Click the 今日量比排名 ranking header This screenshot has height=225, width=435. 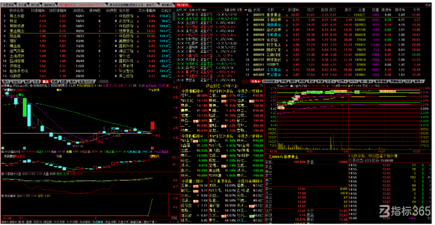(192, 180)
